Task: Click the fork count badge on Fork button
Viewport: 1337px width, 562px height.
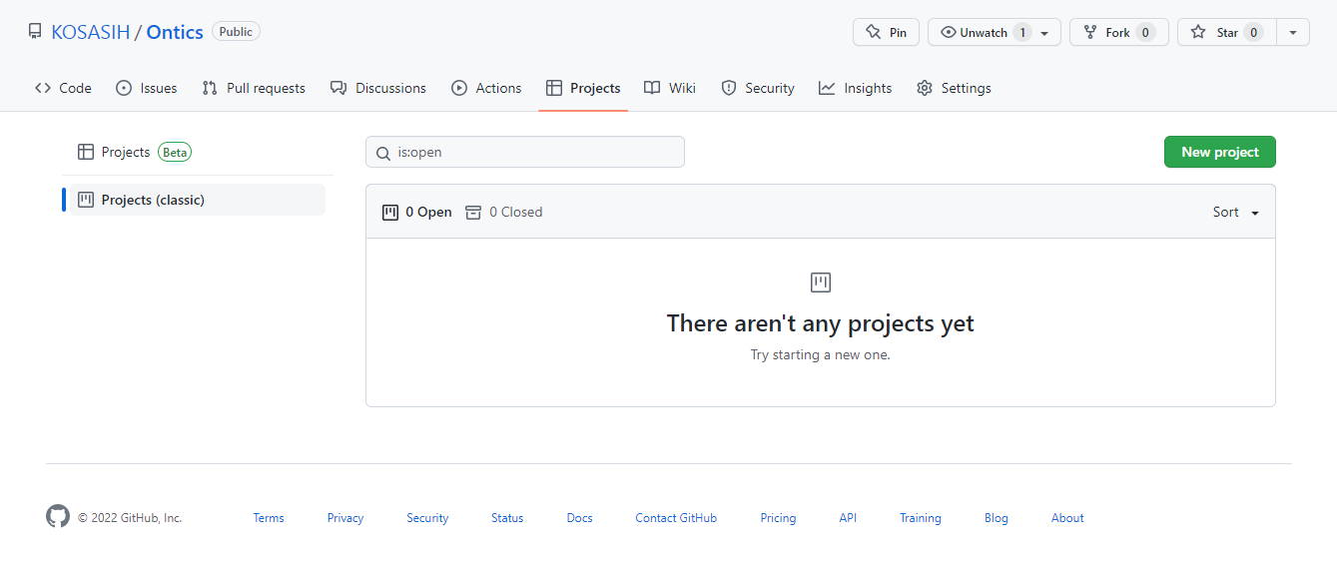Action: (x=1145, y=33)
